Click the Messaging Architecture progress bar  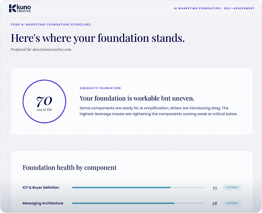point(138,203)
